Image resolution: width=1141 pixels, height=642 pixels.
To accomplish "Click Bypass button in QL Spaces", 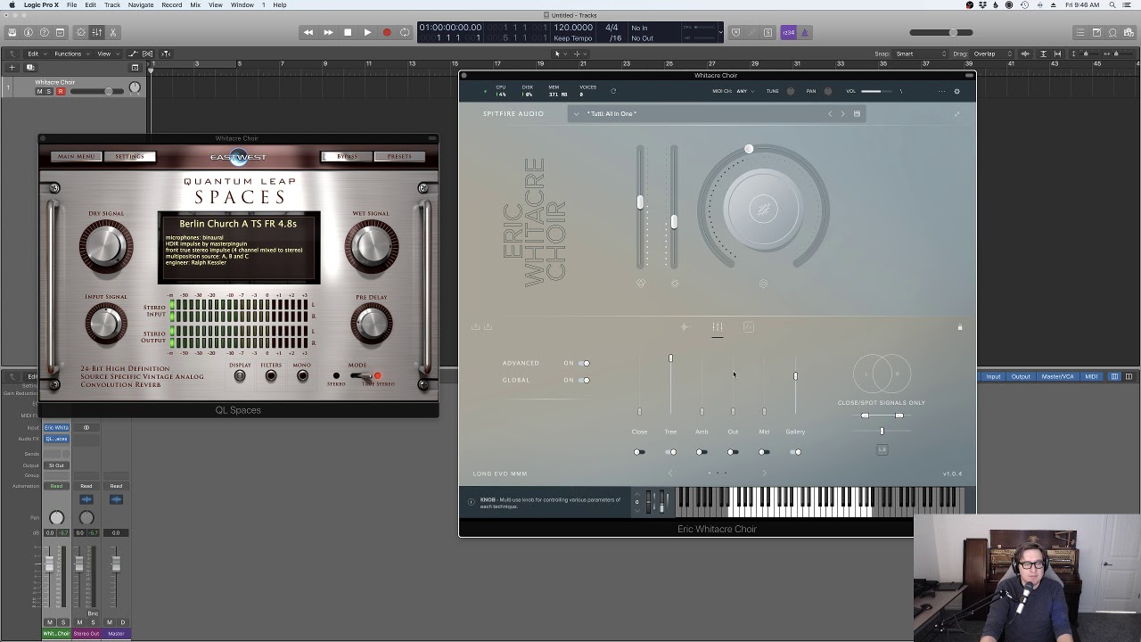I will point(347,157).
